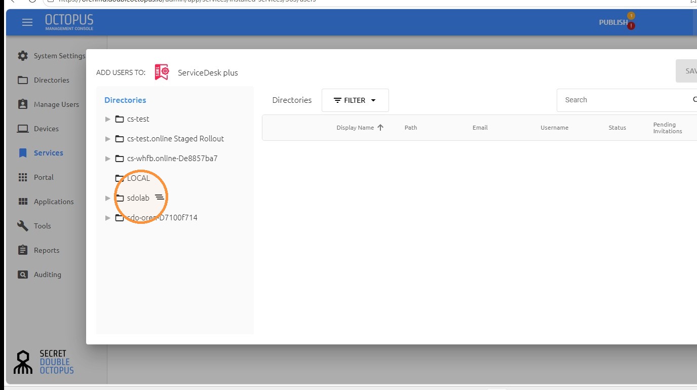Open System Settings in the sidebar
This screenshot has width=697, height=390.
(x=59, y=56)
